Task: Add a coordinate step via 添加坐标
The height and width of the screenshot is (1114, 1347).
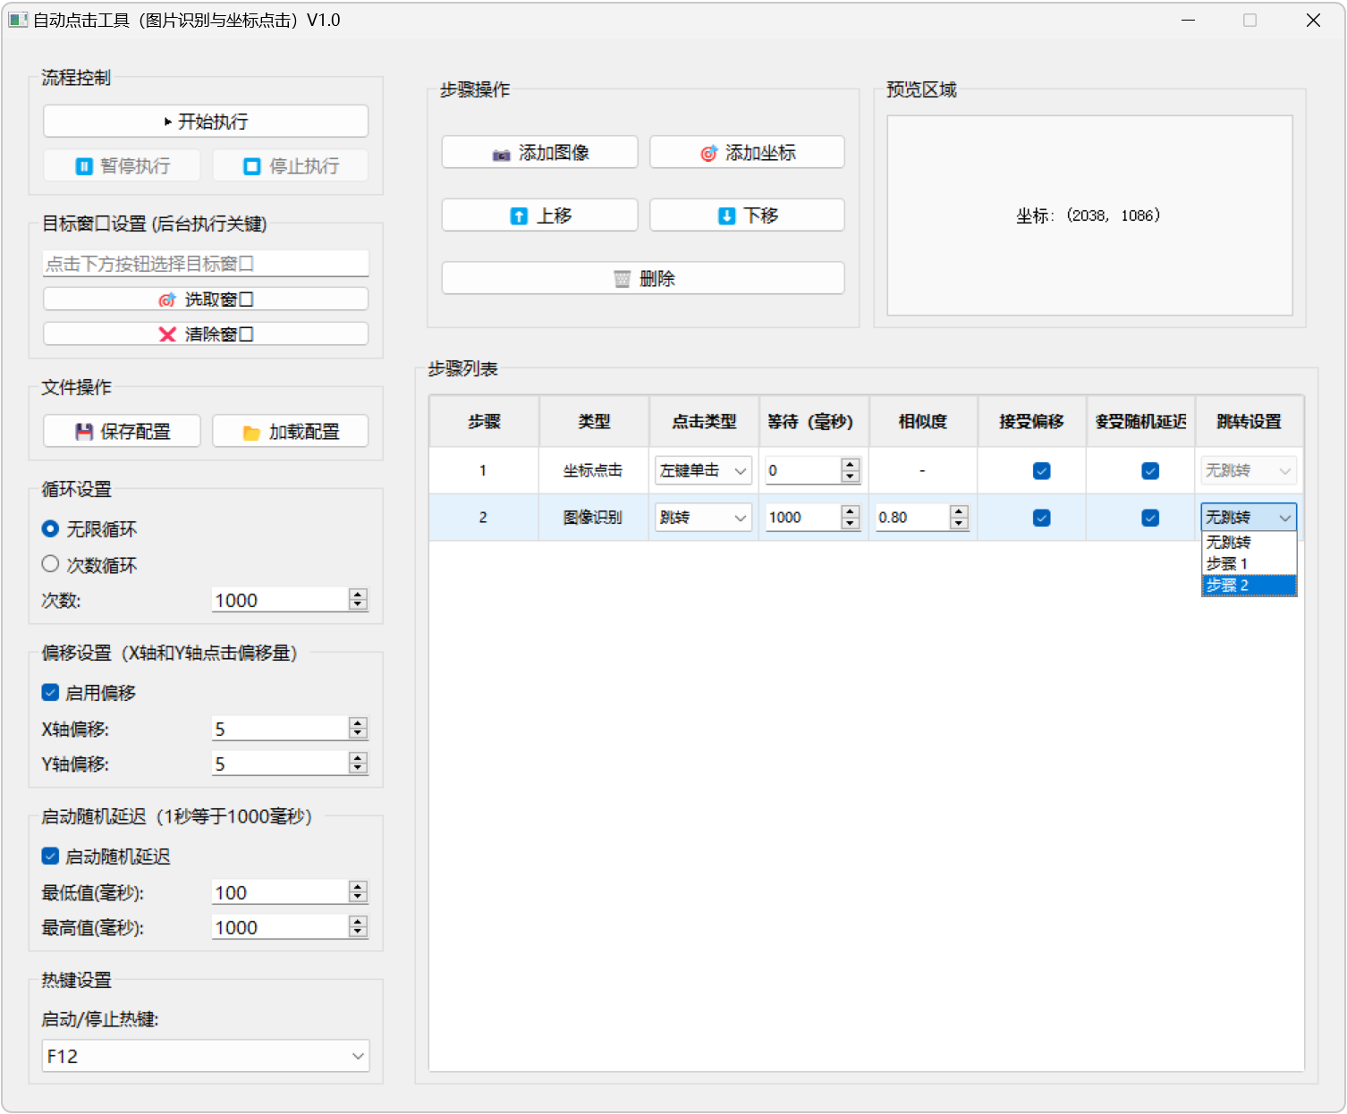Action: pyautogui.click(x=747, y=153)
